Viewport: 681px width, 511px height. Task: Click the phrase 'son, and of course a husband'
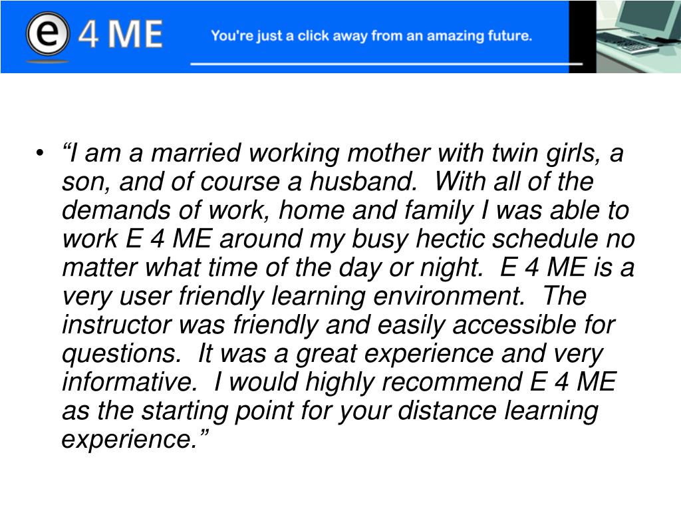(x=239, y=182)
